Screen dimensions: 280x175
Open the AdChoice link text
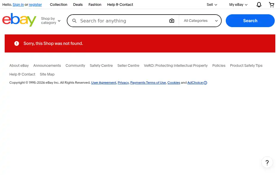point(195,83)
